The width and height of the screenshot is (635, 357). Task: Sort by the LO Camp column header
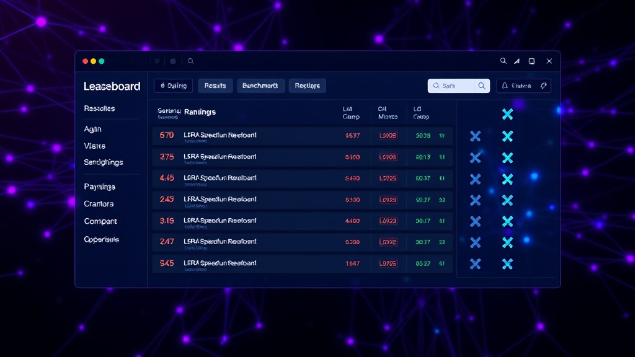click(421, 113)
